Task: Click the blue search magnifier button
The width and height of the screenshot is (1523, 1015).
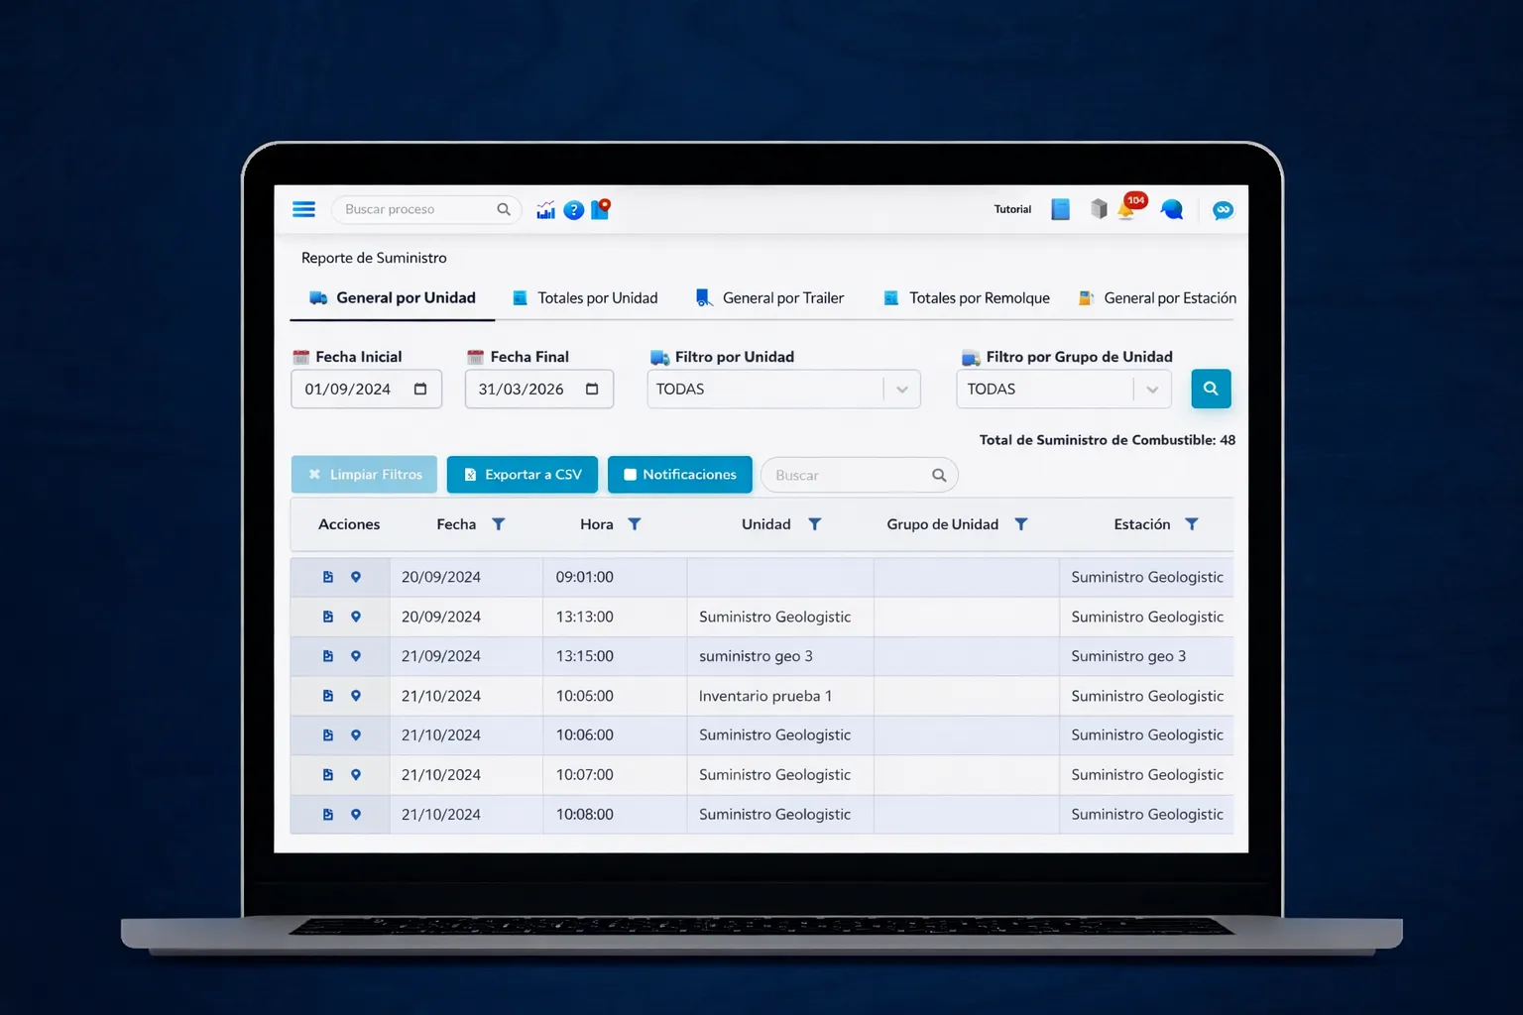Action: click(x=1210, y=389)
